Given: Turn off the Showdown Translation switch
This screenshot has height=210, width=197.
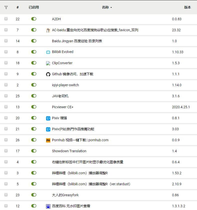Looking at the screenshot, I should click(x=34, y=151).
